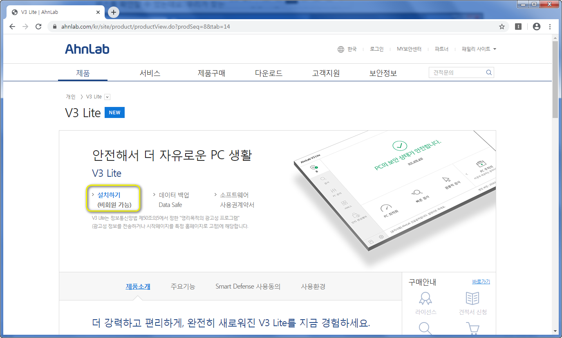Image resolution: width=562 pixels, height=338 pixels.
Task: Bookmark this page with the star icon
Action: click(502, 27)
